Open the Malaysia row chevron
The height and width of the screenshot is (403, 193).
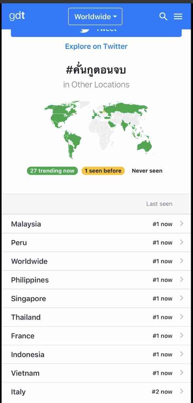point(182,224)
